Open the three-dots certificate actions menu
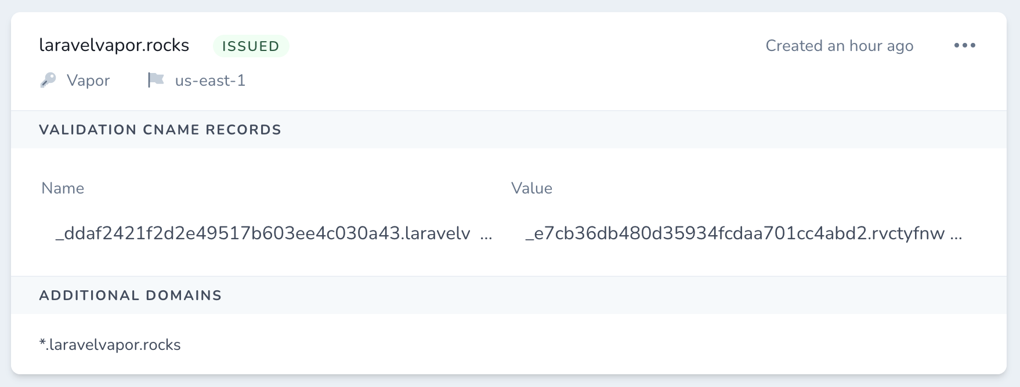1020x387 pixels. pos(964,45)
